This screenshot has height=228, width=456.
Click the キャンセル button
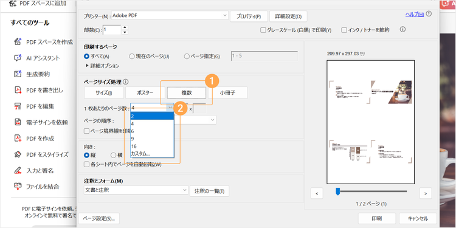418,218
